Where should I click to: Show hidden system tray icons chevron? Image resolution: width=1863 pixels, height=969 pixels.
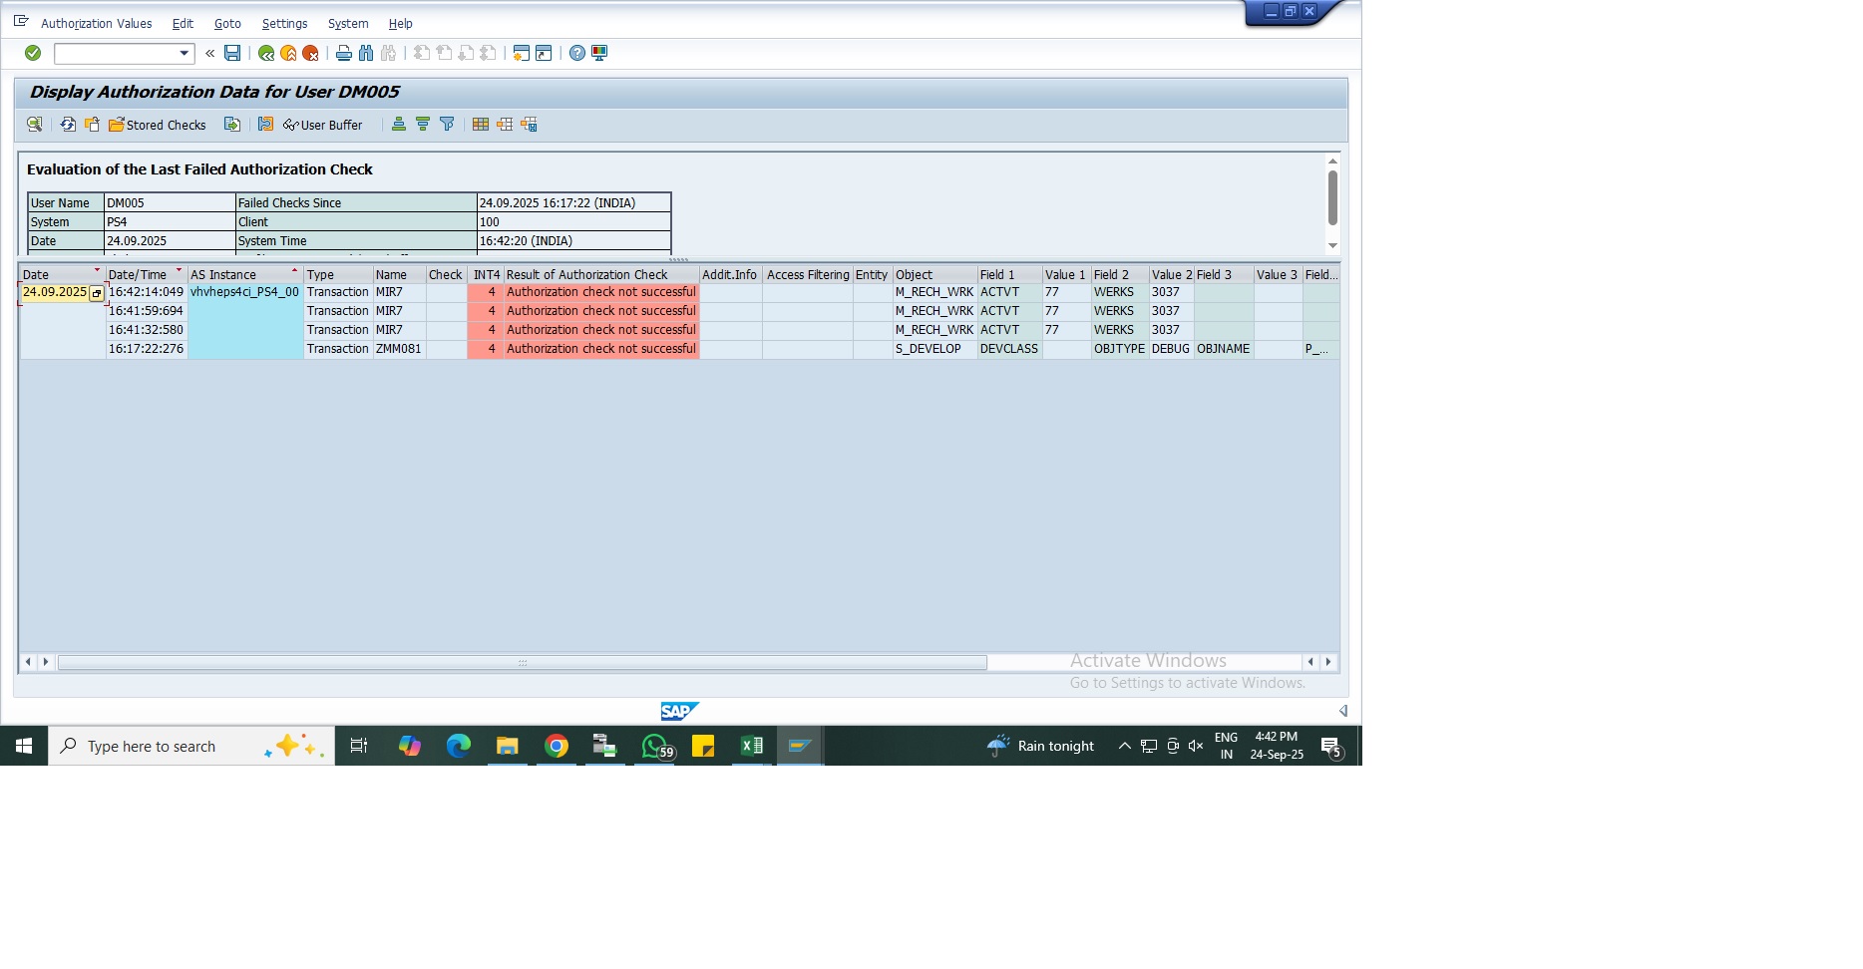point(1124,746)
